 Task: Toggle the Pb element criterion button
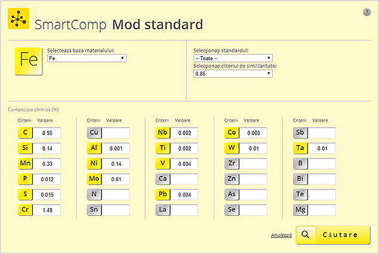(163, 194)
